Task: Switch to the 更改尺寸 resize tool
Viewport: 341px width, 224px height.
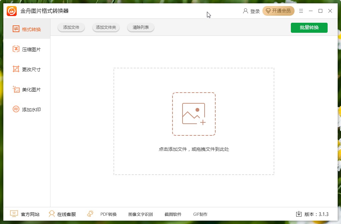Action: pyautogui.click(x=27, y=69)
